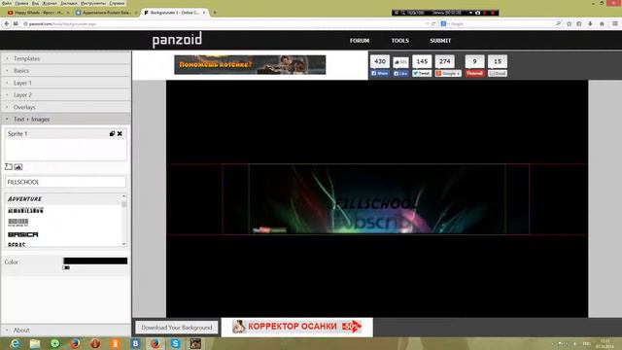The height and width of the screenshot is (350, 622).
Task: Click the Google+ share button
Action: click(x=448, y=74)
